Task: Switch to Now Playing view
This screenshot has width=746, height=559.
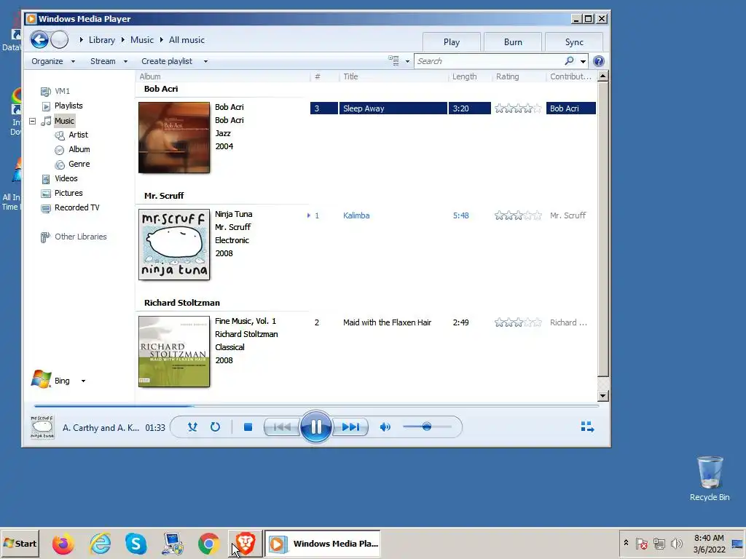Action: [x=588, y=427]
